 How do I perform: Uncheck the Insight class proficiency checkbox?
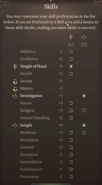pos(84,125)
